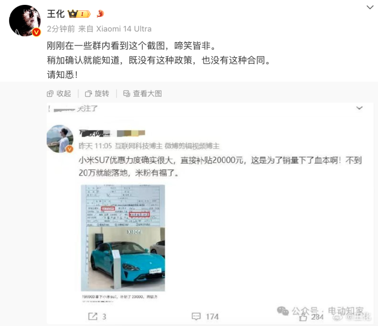Expand the quoted post's chevron menu

point(360,108)
